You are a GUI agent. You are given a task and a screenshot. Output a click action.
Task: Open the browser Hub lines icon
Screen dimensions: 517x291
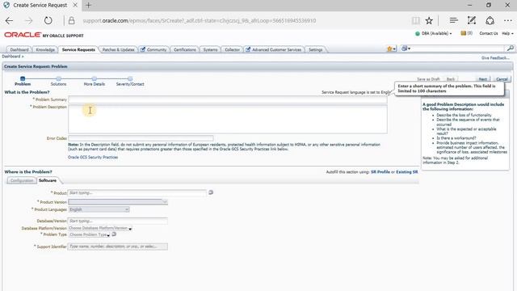coord(454,20)
